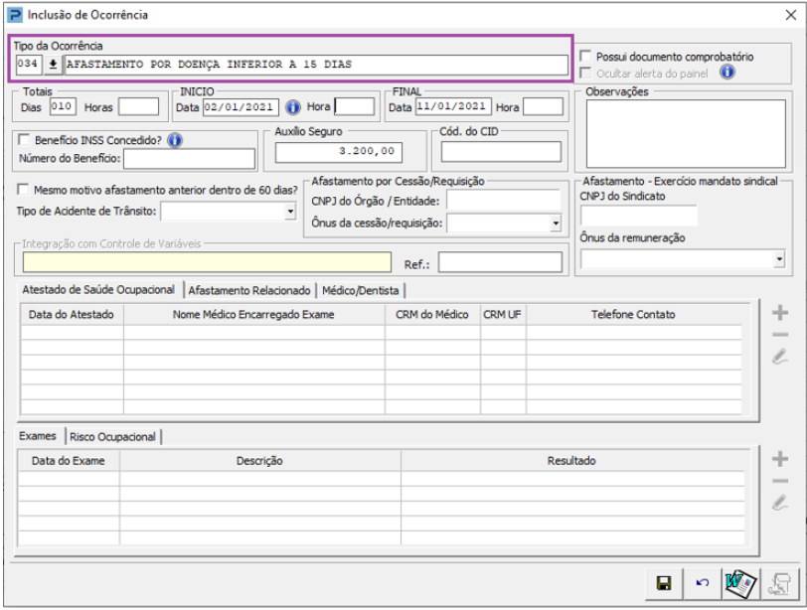Click the application logo in title bar
The image size is (807, 610).
15,14
